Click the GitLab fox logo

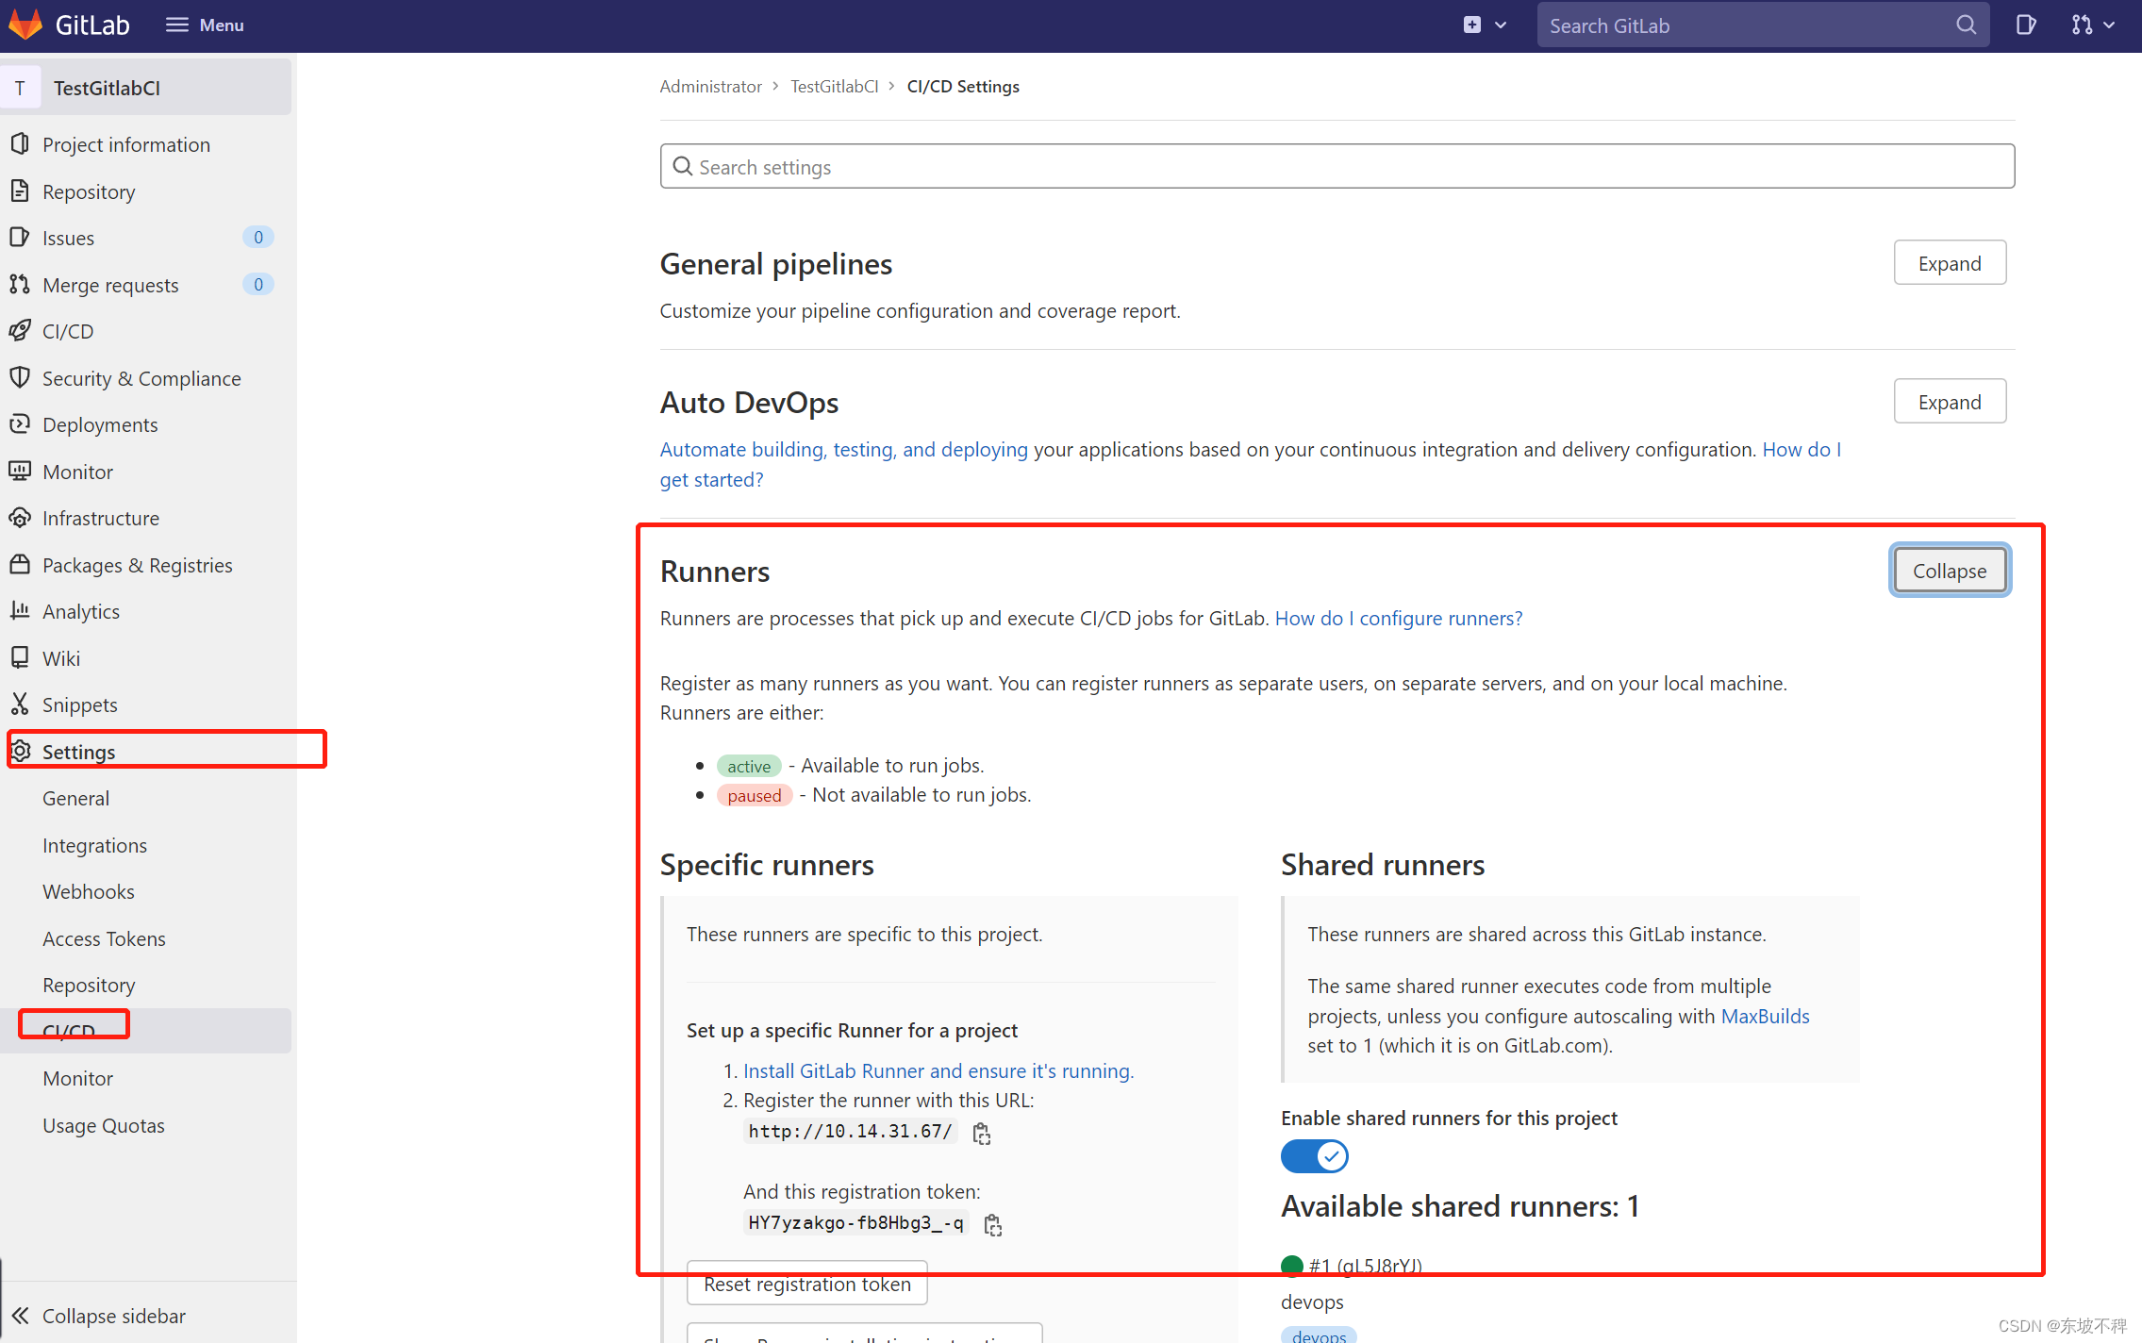pos(25,25)
